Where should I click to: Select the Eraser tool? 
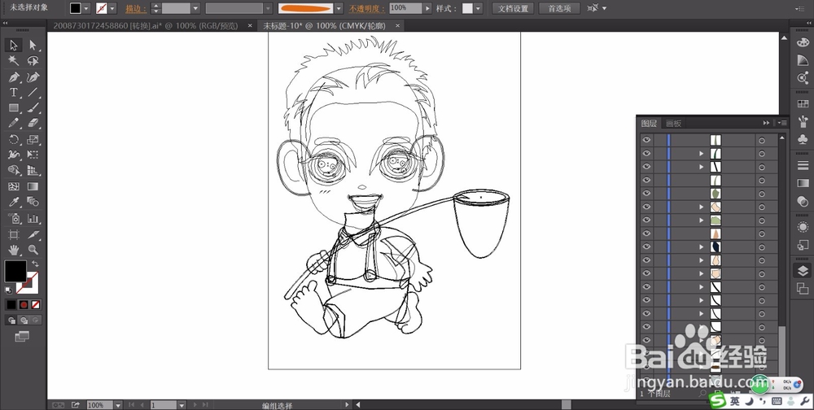[33, 123]
